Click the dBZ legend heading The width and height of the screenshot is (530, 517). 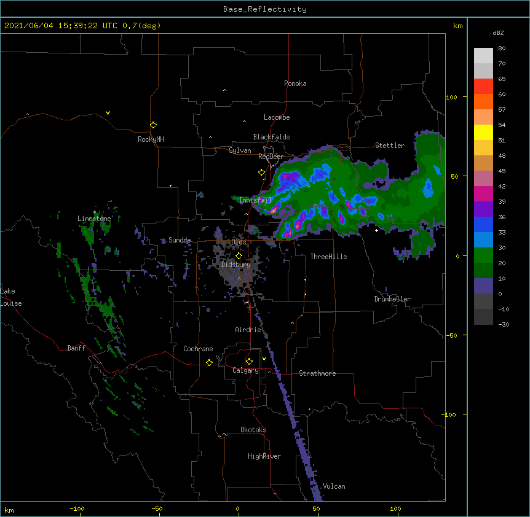[498, 33]
